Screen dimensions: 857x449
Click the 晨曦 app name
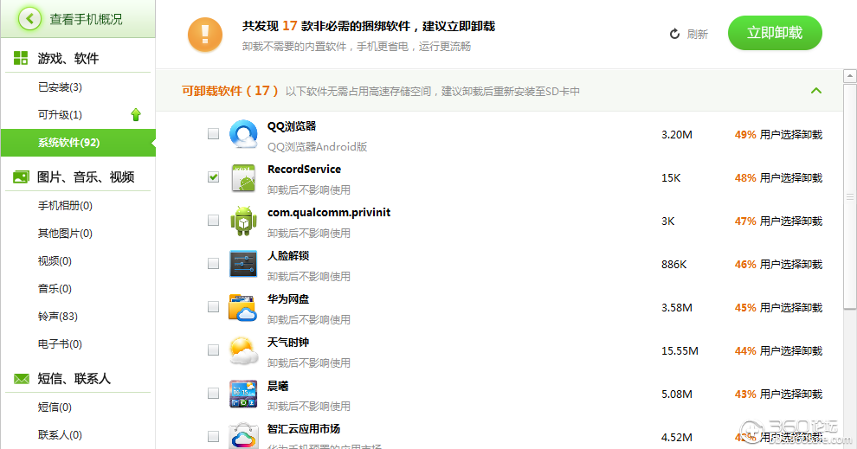[x=278, y=386]
